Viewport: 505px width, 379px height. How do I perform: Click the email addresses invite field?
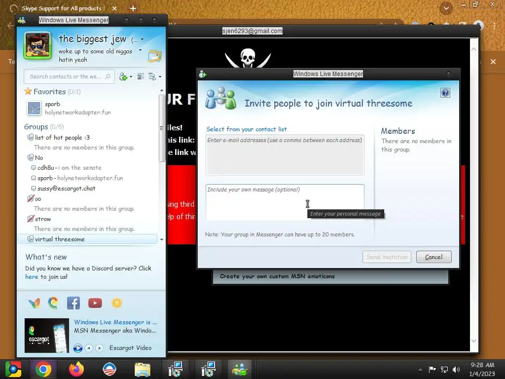point(285,155)
